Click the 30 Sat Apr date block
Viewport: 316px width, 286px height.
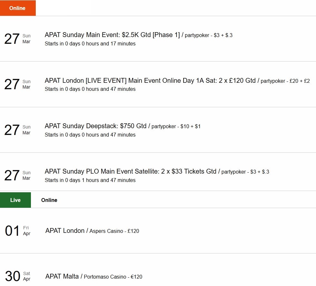[x=18, y=276]
